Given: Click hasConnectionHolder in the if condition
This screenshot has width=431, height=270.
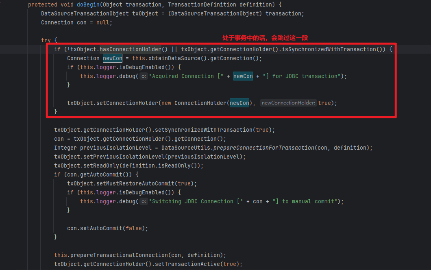Looking at the screenshot, I should [131, 50].
